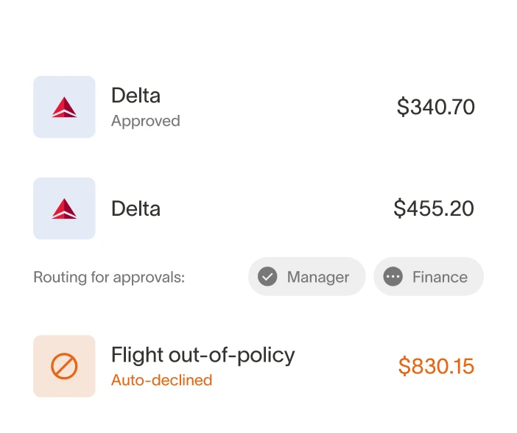Click the checkmark icon in Manager chip

tap(267, 277)
